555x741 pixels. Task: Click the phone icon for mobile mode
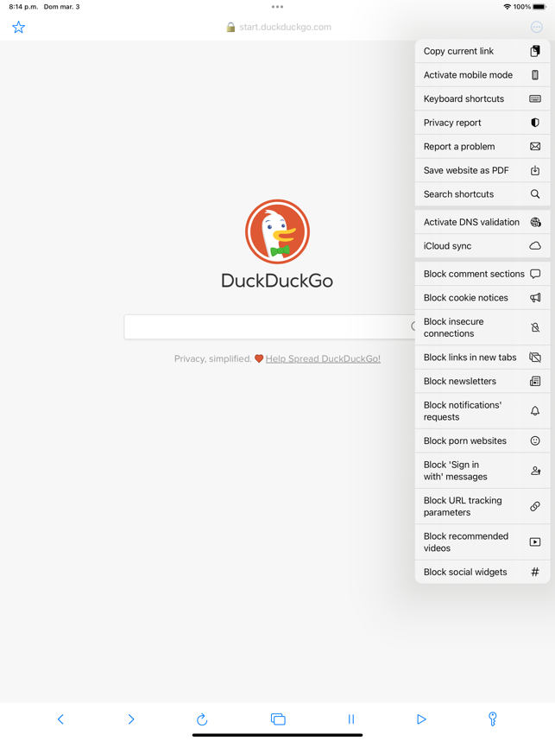(x=534, y=74)
